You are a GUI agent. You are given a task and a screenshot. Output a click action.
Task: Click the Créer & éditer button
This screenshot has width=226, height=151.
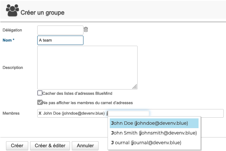coord(50,145)
